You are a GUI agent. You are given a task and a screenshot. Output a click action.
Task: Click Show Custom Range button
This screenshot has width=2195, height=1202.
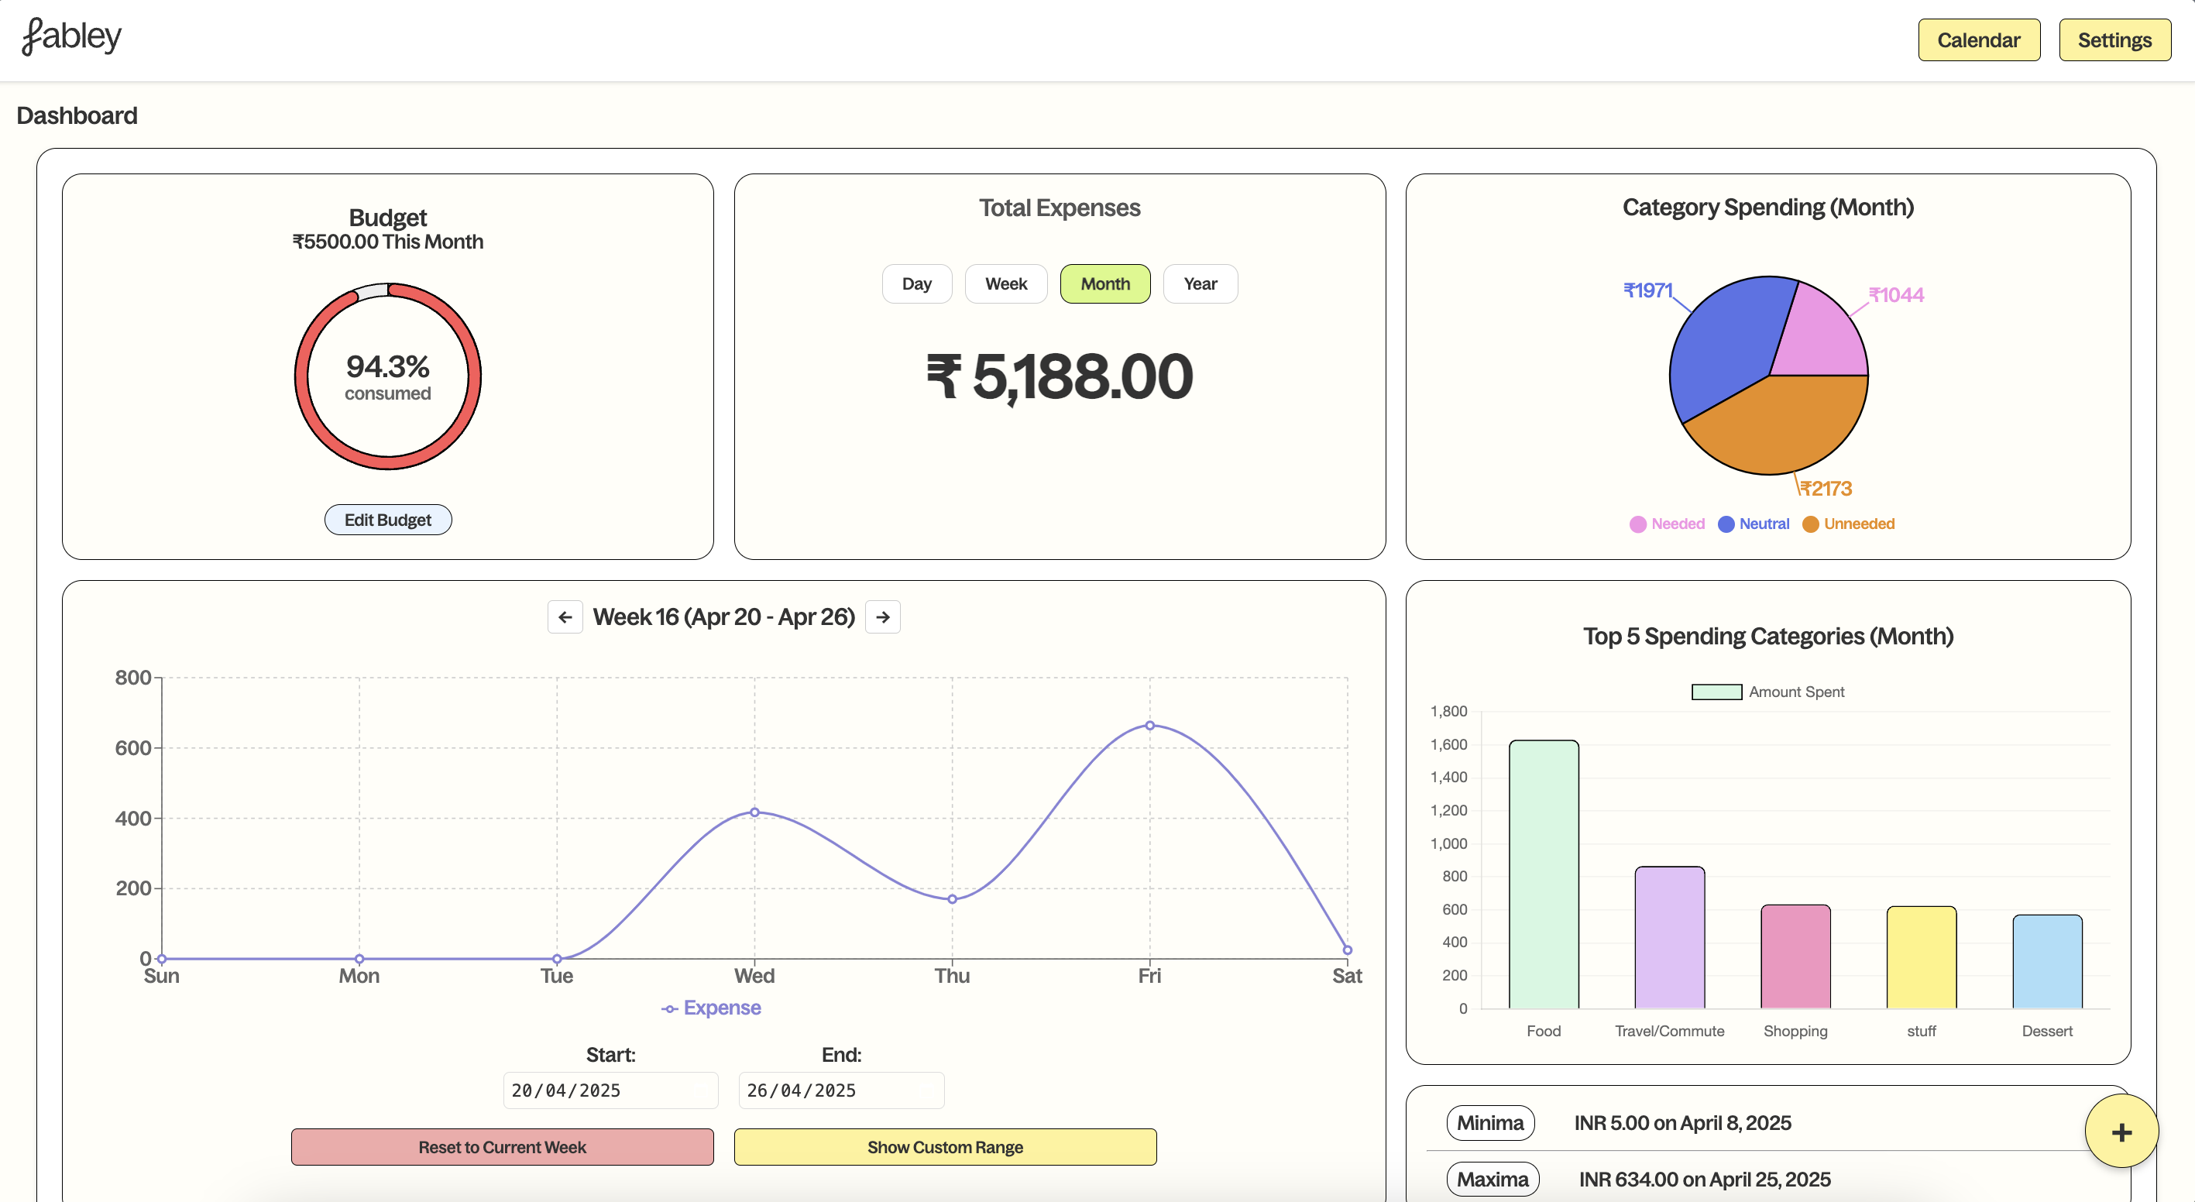click(944, 1147)
